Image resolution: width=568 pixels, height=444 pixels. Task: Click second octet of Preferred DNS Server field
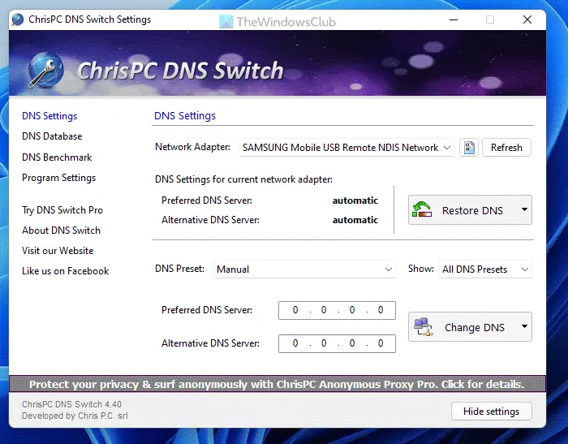[324, 310]
